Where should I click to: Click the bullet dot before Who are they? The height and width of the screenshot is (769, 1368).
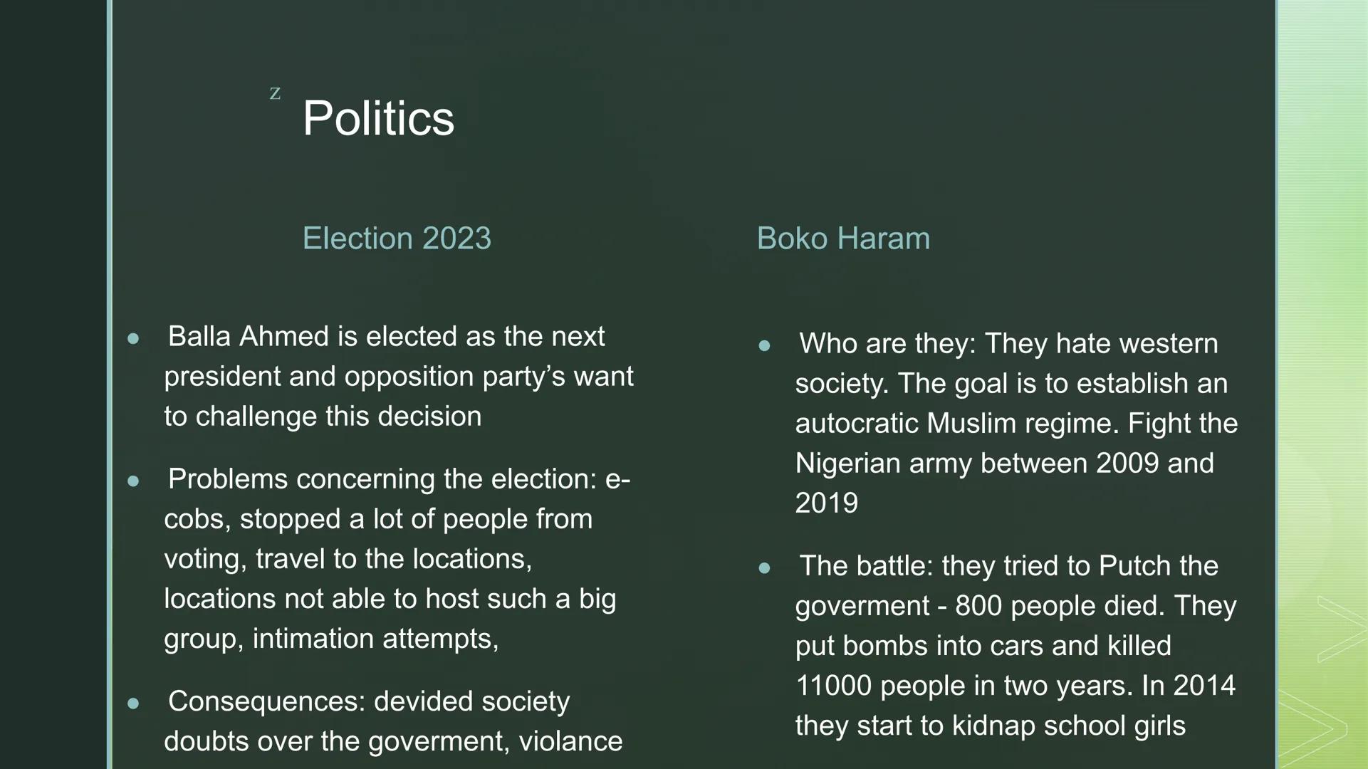(x=765, y=346)
